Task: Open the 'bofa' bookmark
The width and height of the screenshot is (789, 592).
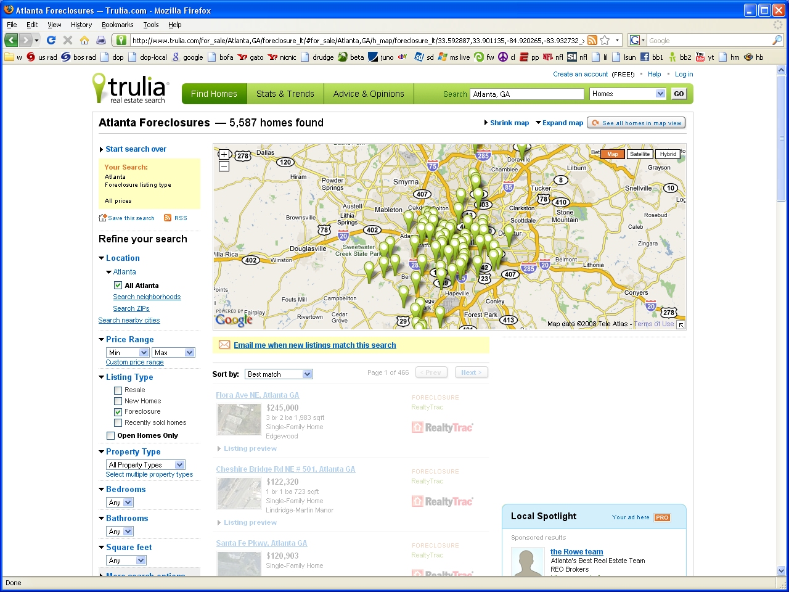Action: point(220,57)
